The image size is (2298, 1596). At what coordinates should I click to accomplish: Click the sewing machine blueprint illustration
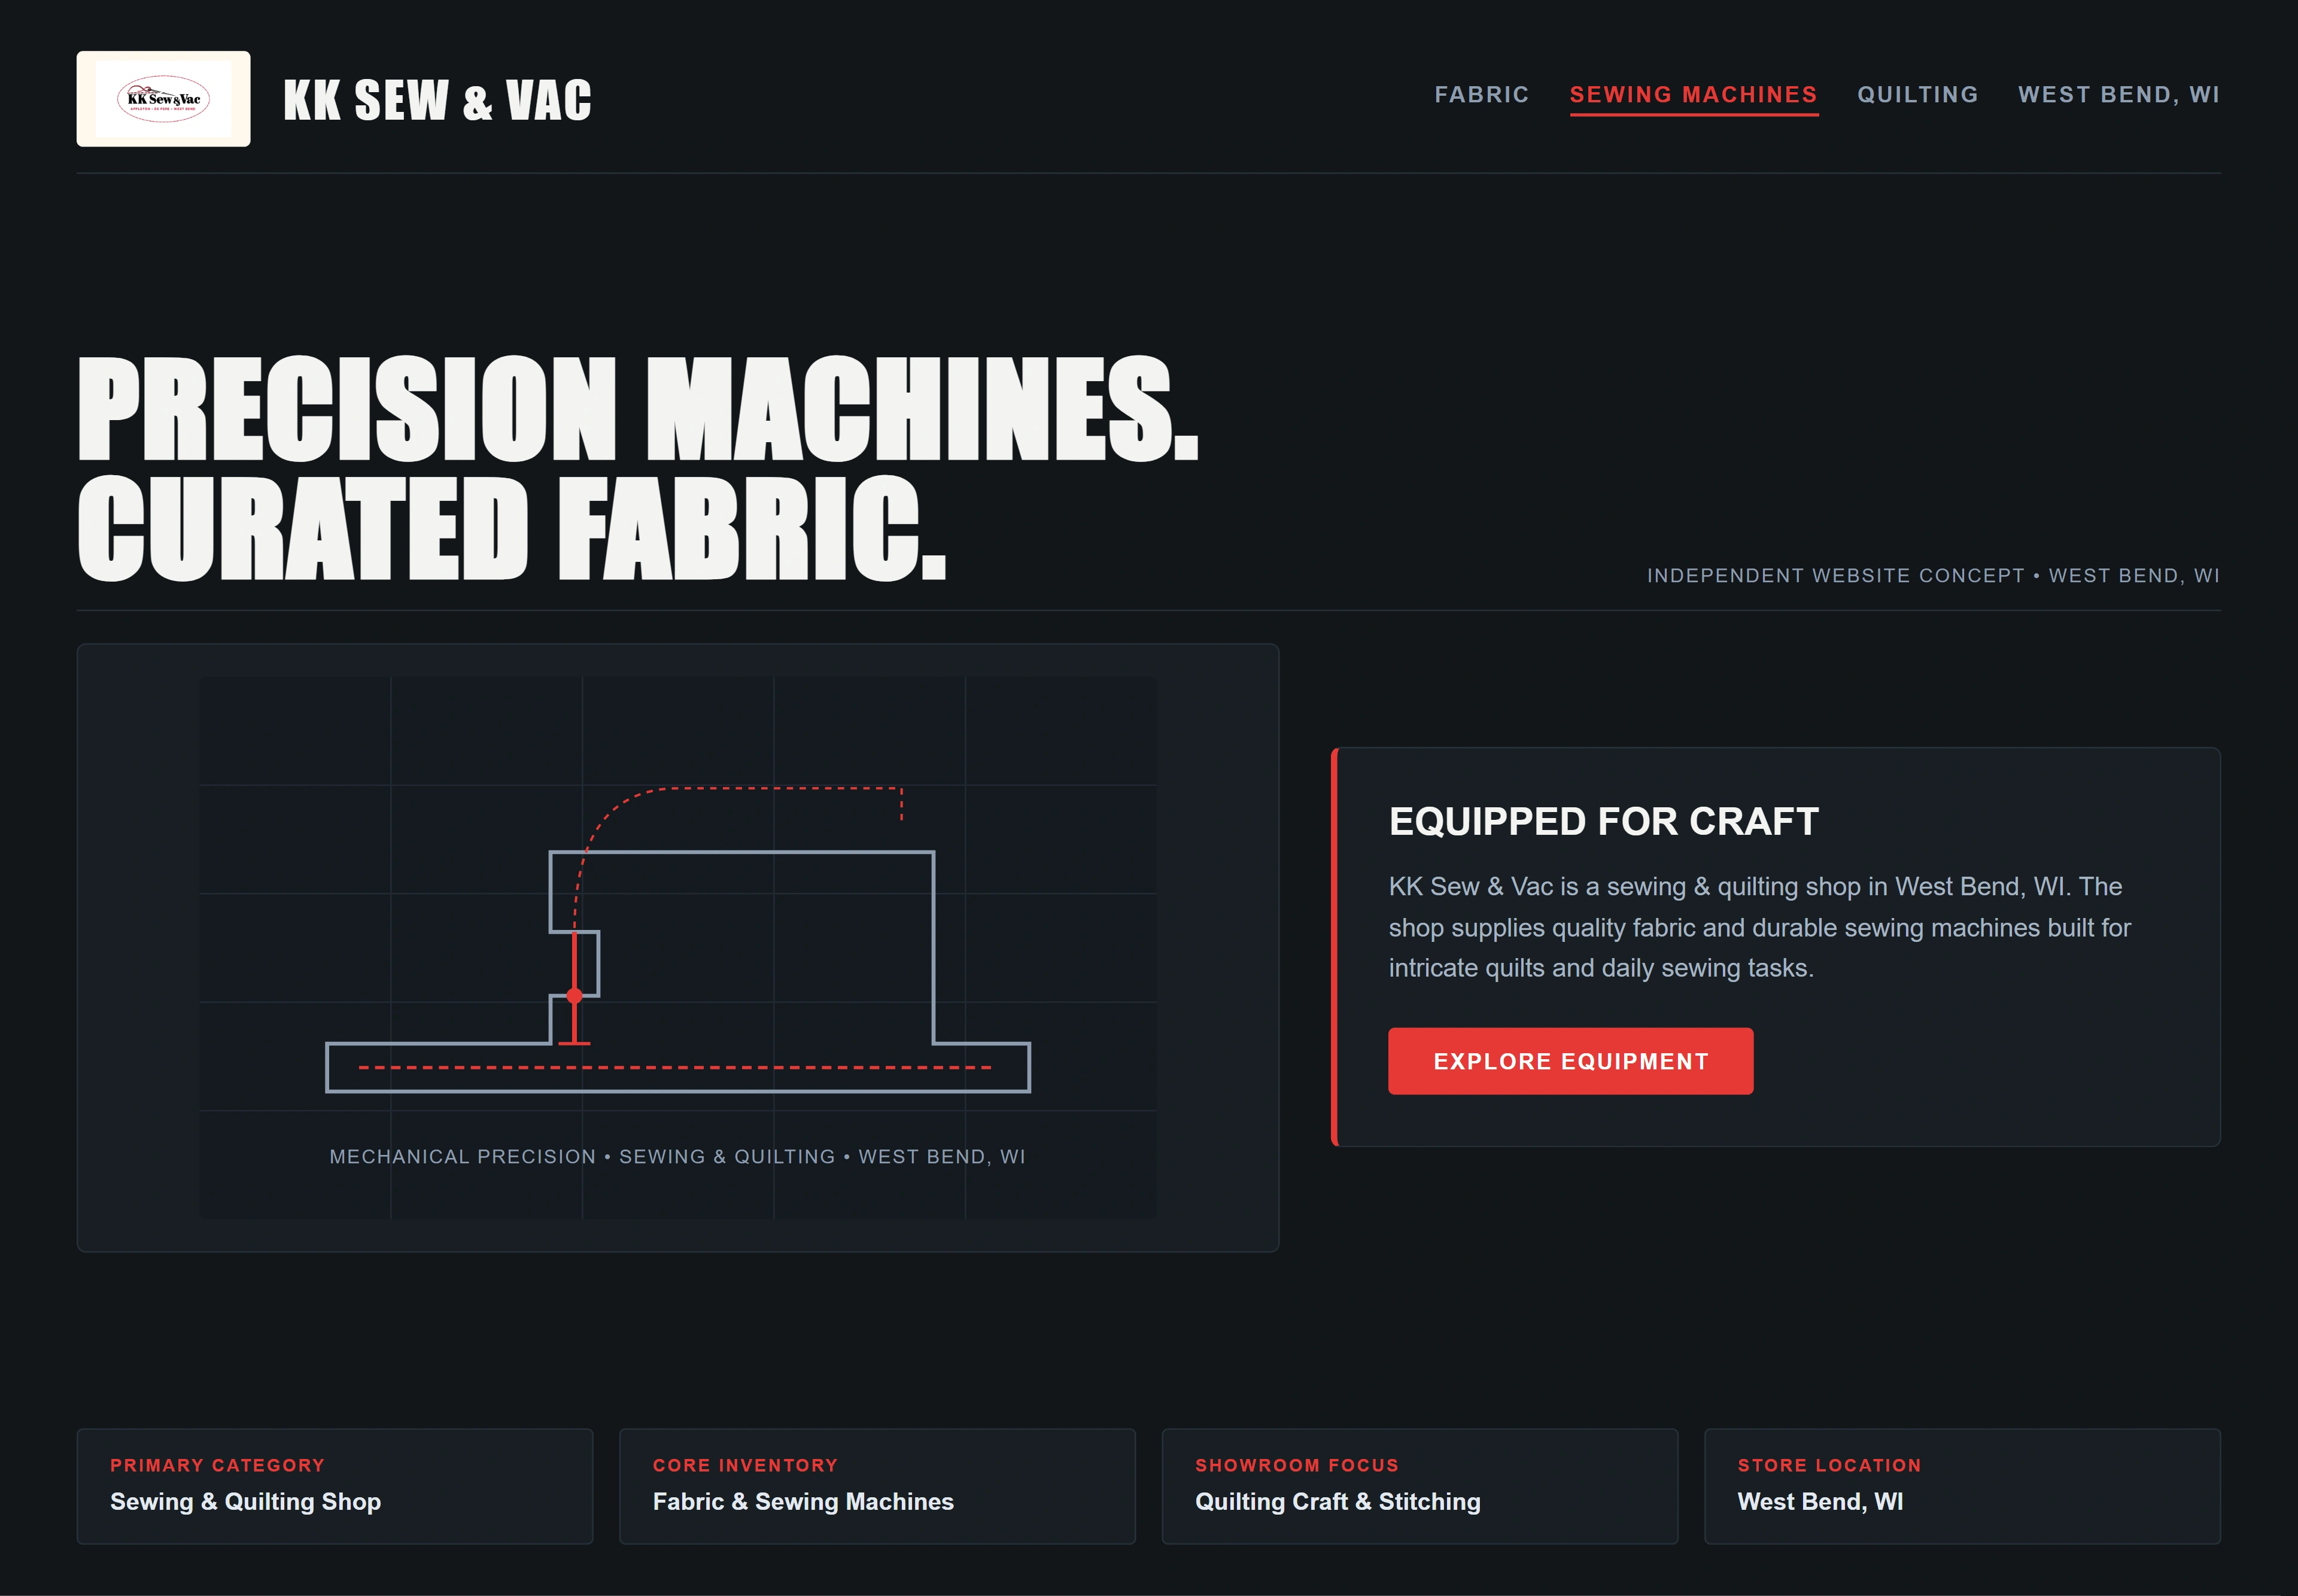click(678, 947)
